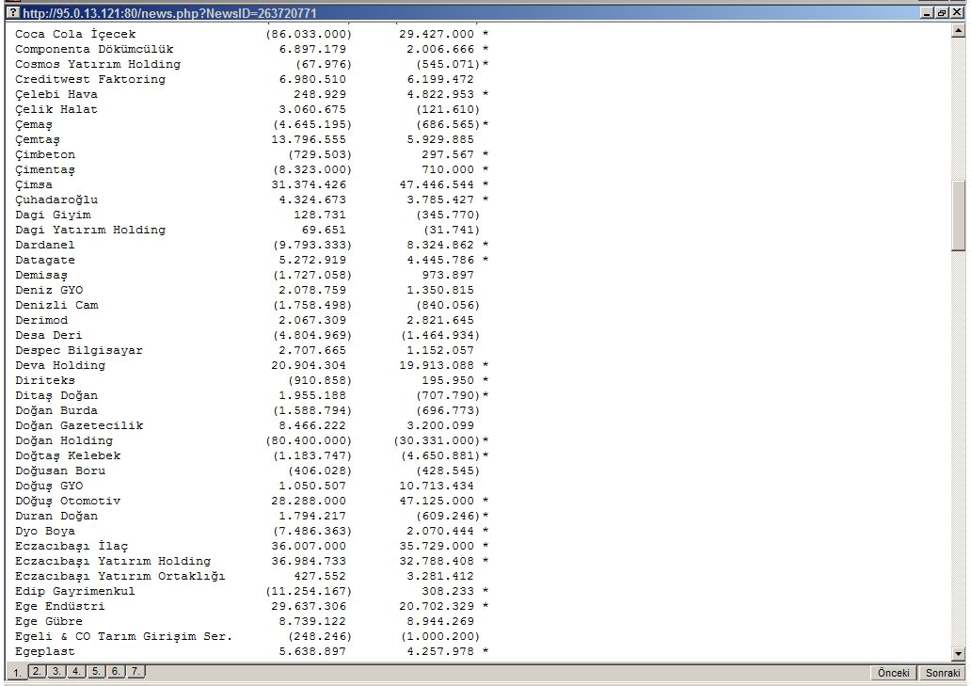Select the "Çimbeton" row name
The width and height of the screenshot is (971, 686).
[45, 154]
